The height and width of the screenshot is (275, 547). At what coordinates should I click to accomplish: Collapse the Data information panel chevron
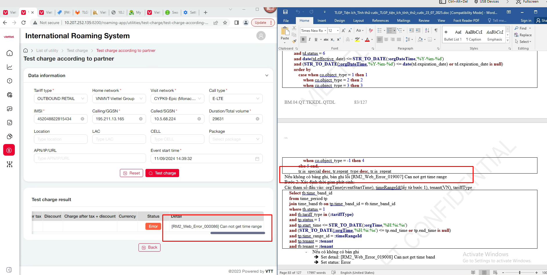[x=267, y=76]
